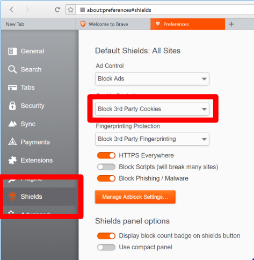Click the Shields panel options heading
This screenshot has height=260, width=254.
pos(132,221)
